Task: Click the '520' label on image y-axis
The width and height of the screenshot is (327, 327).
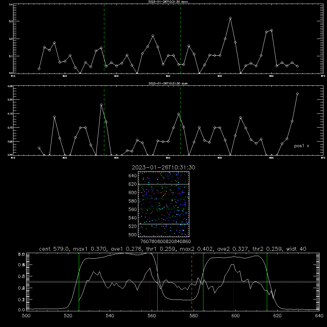Action: click(133, 226)
